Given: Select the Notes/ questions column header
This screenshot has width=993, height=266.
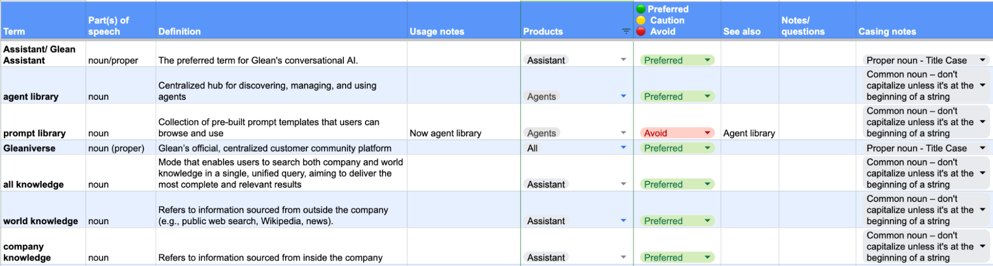Looking at the screenshot, I should coord(817,20).
